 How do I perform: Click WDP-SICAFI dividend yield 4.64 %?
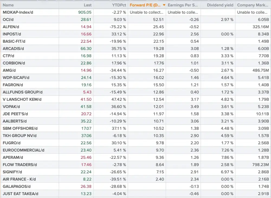coord(227,78)
